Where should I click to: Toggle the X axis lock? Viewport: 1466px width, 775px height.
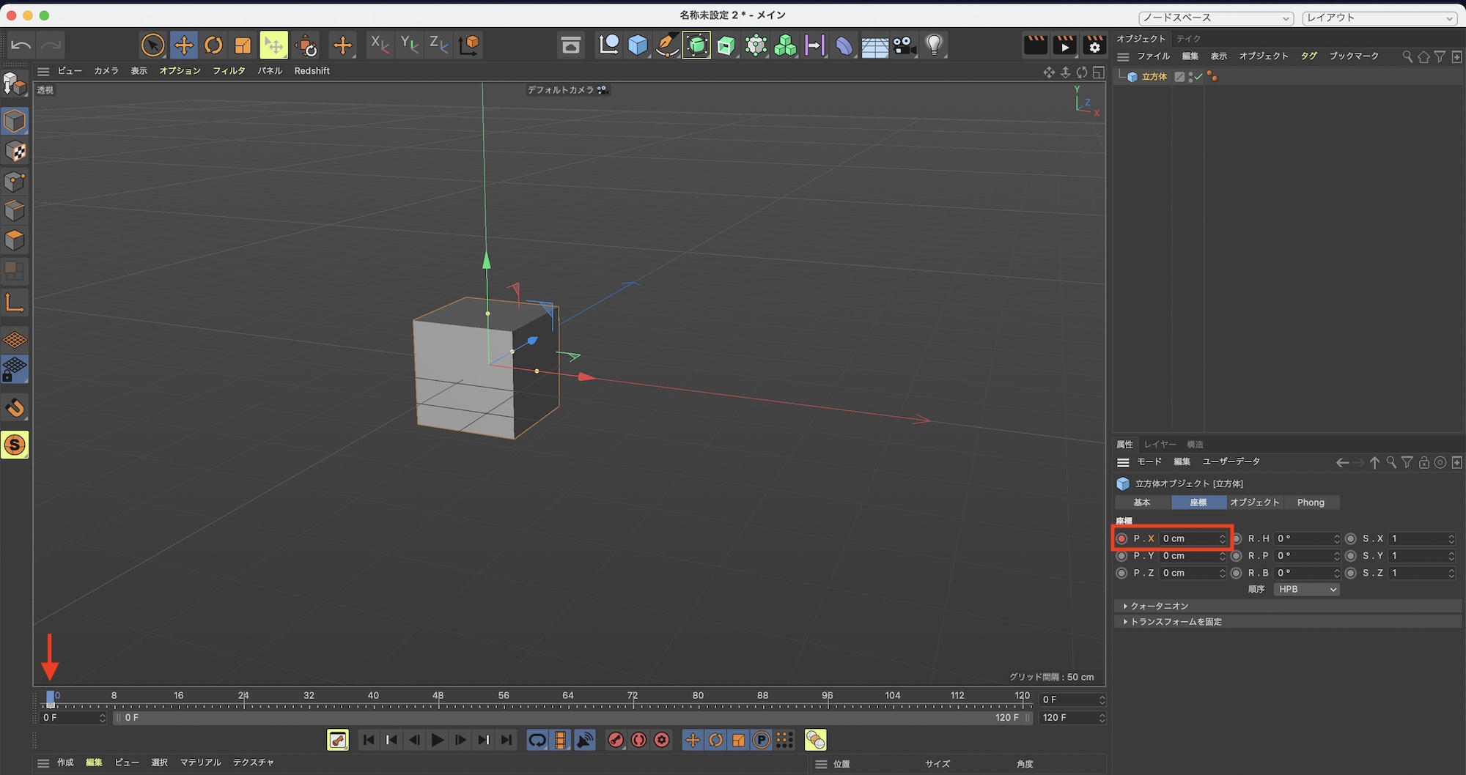pos(379,45)
